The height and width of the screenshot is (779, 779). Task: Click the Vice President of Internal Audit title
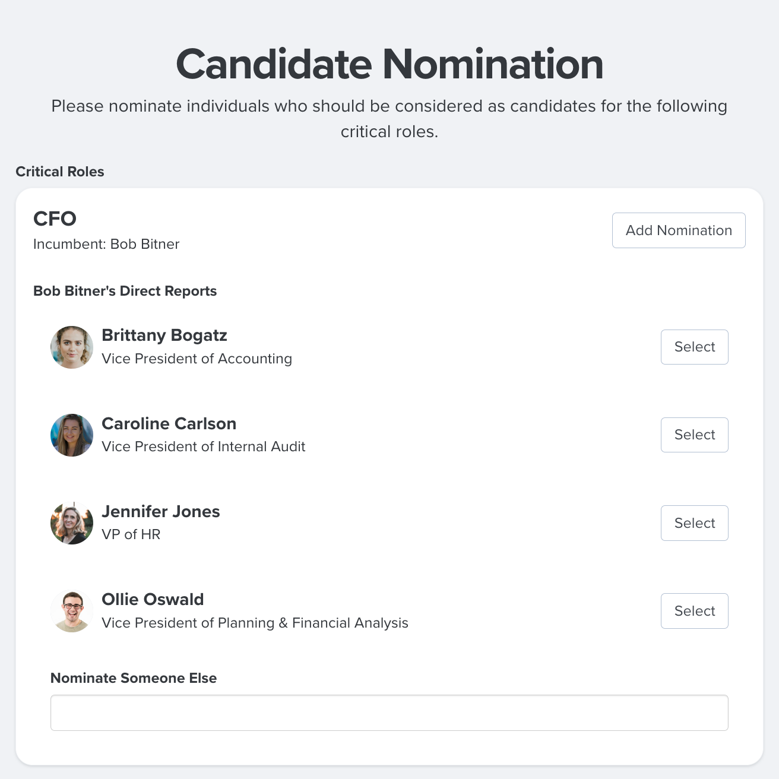coord(204,446)
